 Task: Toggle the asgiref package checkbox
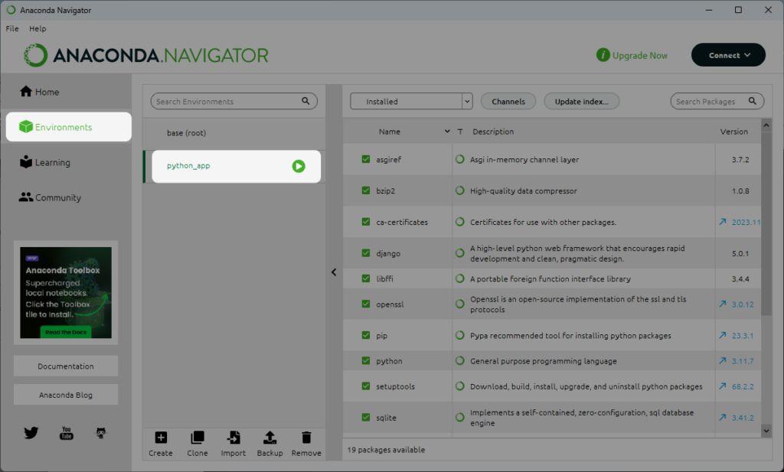point(366,159)
